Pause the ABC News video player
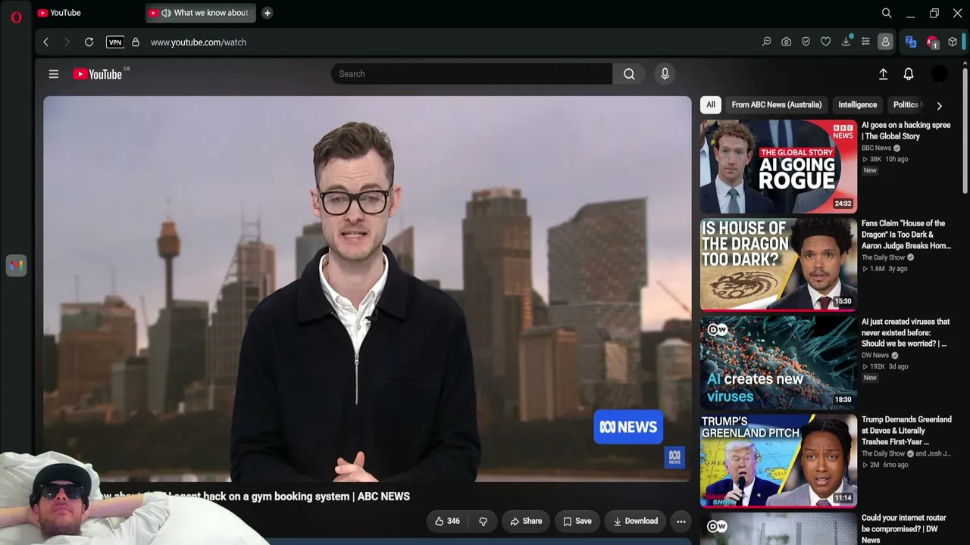The width and height of the screenshot is (970, 545). click(x=368, y=288)
